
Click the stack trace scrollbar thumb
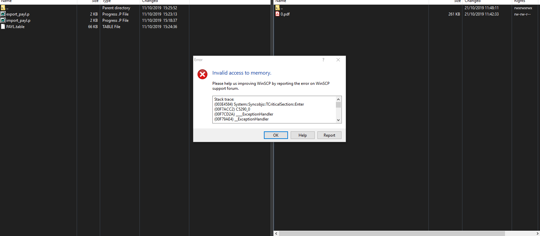click(x=338, y=105)
